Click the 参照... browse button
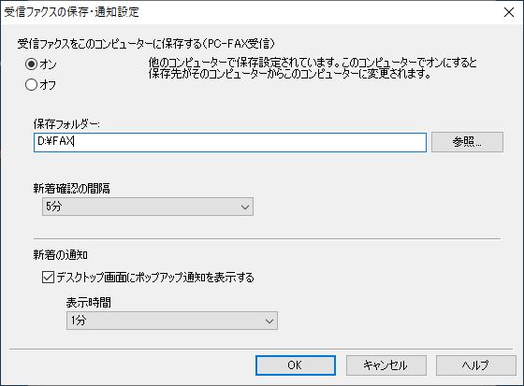Viewport: 524px width, 386px height. point(467,142)
